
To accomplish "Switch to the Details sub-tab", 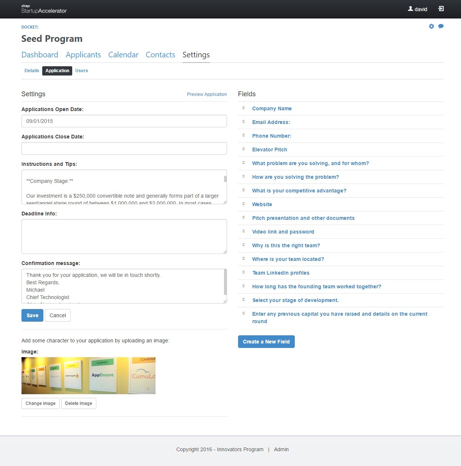I will (32, 71).
